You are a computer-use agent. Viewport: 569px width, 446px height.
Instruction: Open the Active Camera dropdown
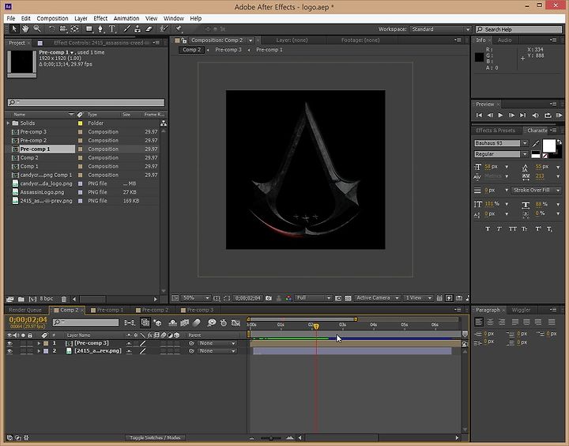click(x=377, y=298)
